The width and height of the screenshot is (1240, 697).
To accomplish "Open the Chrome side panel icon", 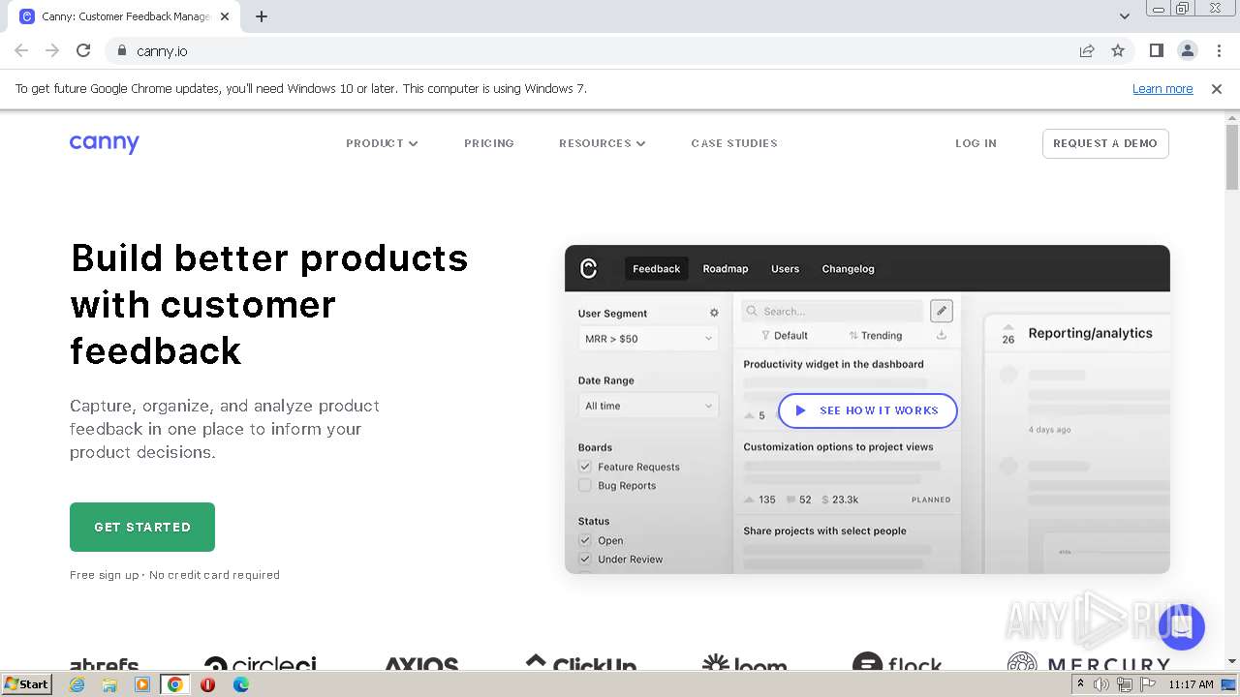I will pyautogui.click(x=1156, y=50).
